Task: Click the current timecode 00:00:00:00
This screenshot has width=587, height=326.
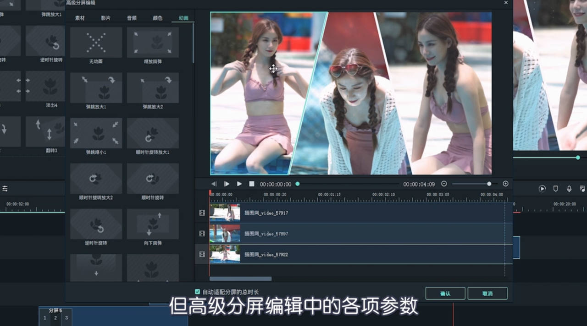Action: pyautogui.click(x=275, y=184)
